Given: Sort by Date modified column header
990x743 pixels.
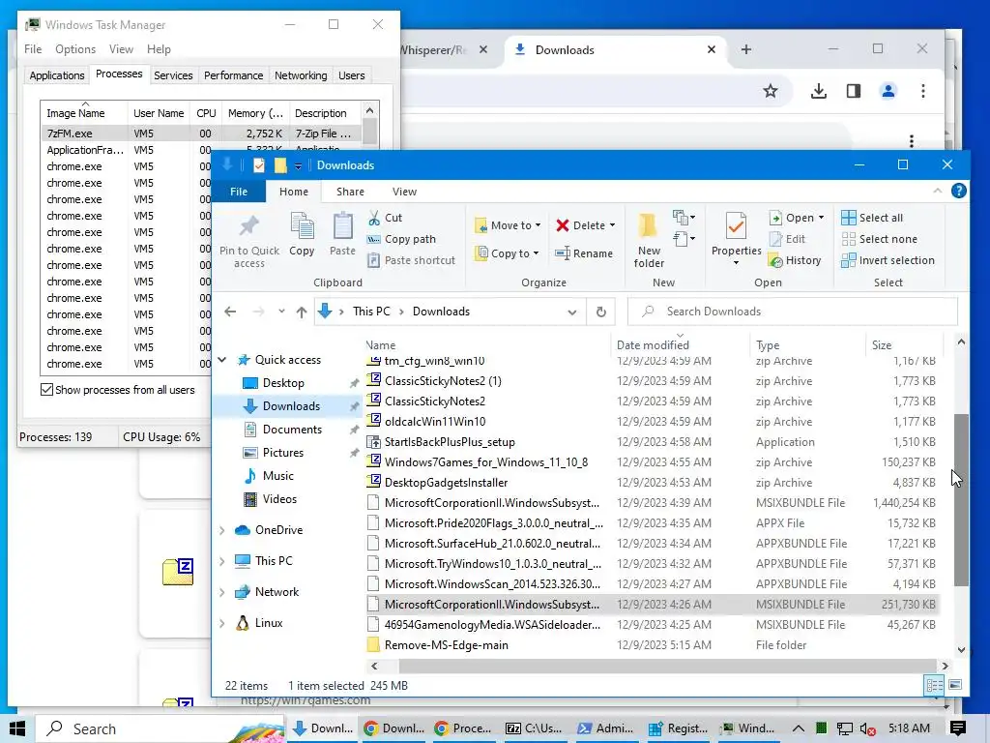Looking at the screenshot, I should click(681, 344).
